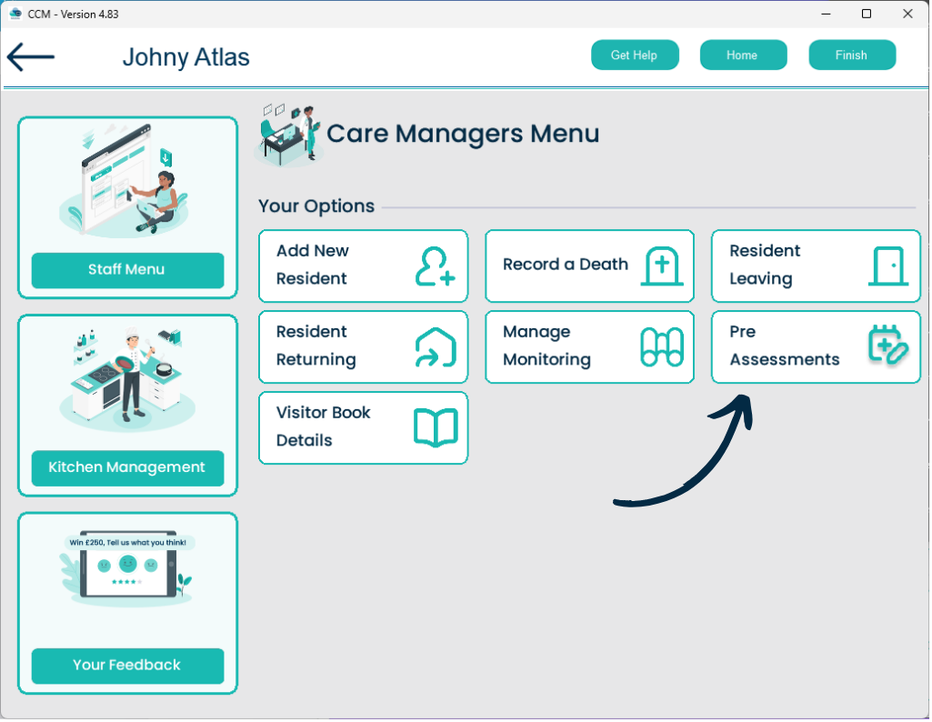Select the Staff Menu illustration

pos(127,182)
